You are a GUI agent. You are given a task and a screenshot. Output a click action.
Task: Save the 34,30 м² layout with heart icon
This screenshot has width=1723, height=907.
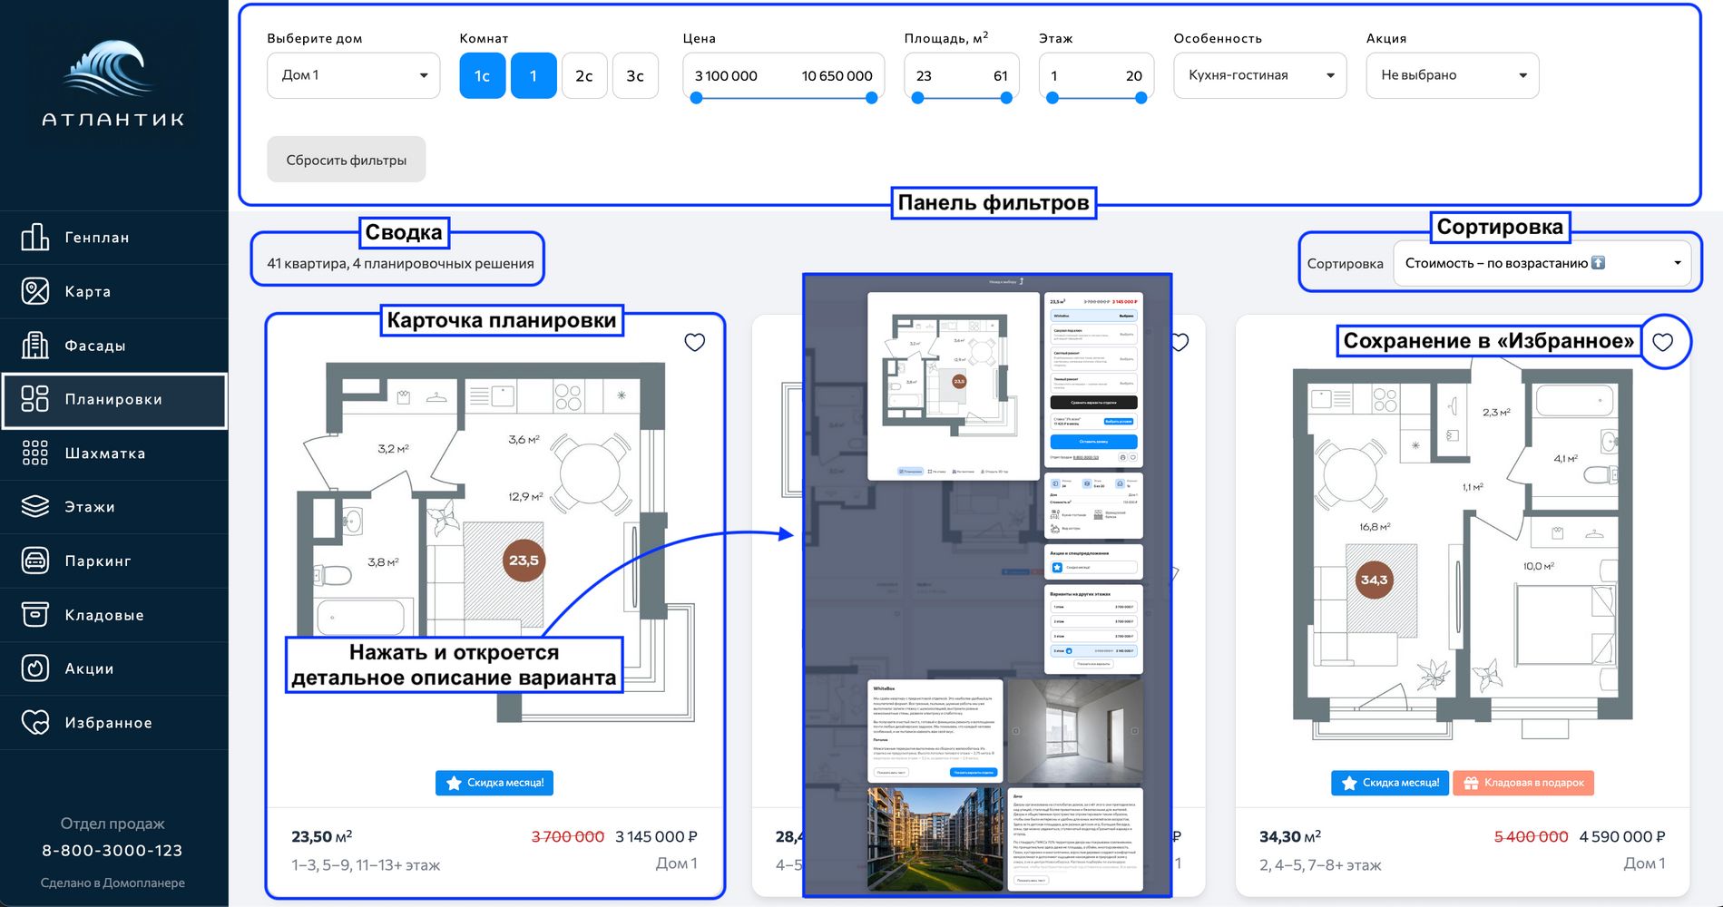[1663, 342]
